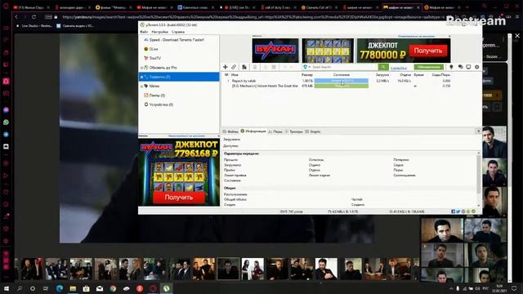
Task: Click the browser back arrow
Action: coord(16,16)
